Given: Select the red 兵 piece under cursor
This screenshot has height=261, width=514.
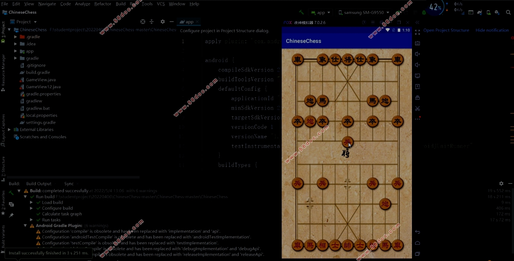Looking at the screenshot, I should pos(347,142).
